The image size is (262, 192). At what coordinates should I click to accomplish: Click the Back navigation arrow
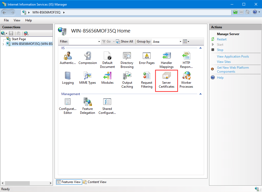tap(4, 12)
